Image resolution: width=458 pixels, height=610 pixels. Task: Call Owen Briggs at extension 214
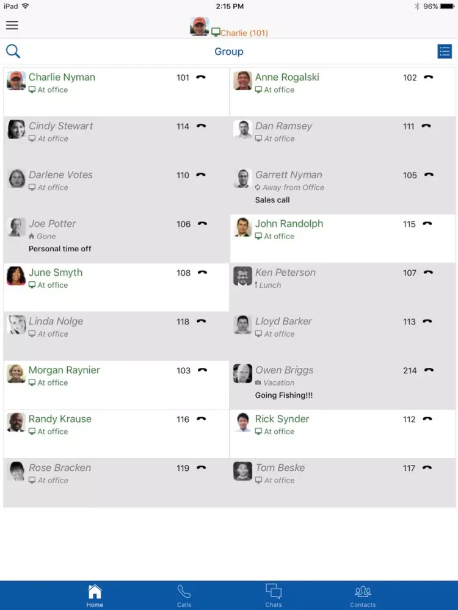tap(429, 370)
